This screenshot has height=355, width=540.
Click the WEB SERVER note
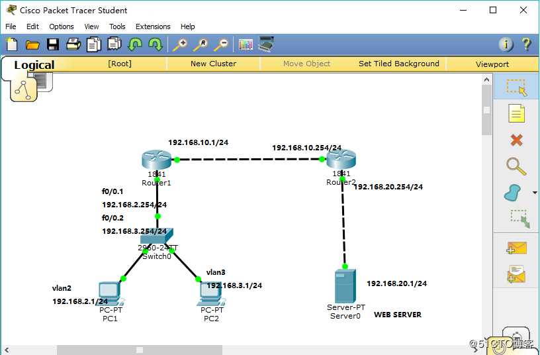(398, 315)
